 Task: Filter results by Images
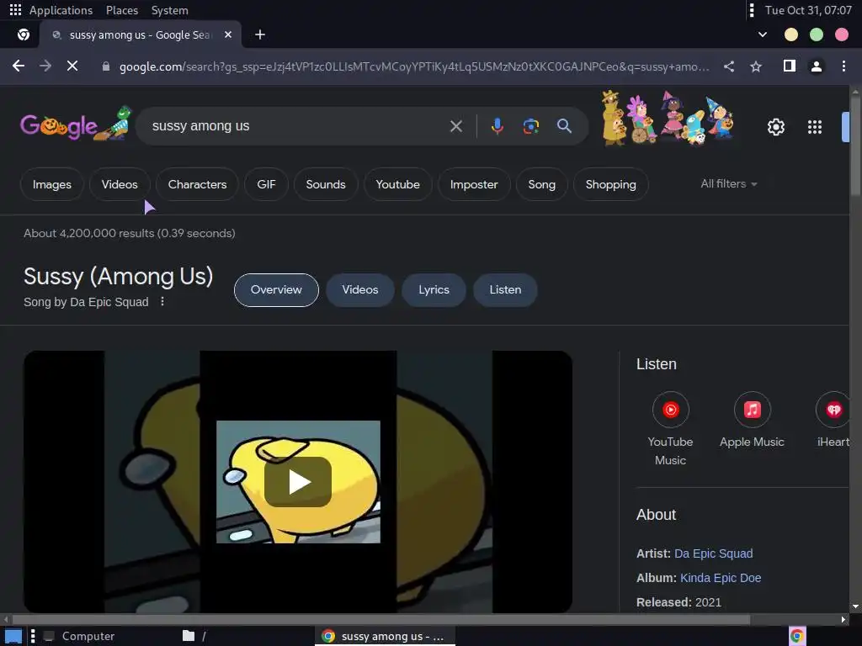coord(51,184)
